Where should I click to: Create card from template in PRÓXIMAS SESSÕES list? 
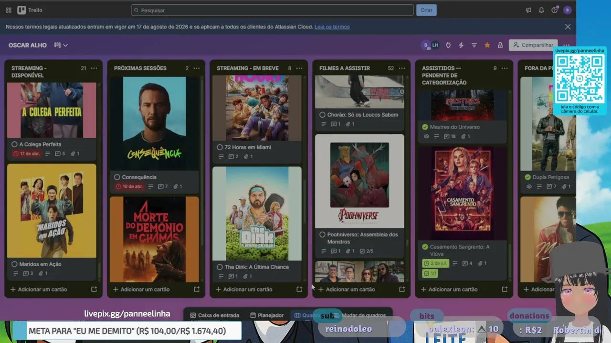pyautogui.click(x=197, y=289)
